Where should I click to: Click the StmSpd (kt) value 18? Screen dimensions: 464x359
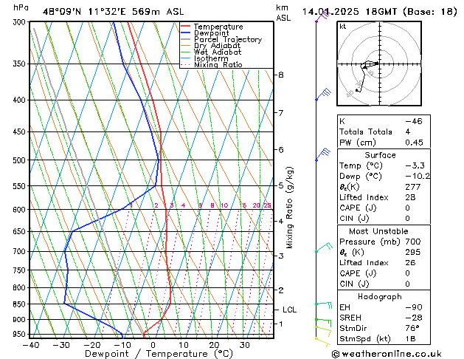point(410,338)
